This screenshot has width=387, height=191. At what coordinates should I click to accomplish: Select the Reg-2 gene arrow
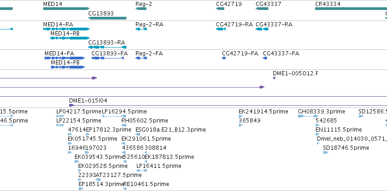pyautogui.click(x=141, y=9)
